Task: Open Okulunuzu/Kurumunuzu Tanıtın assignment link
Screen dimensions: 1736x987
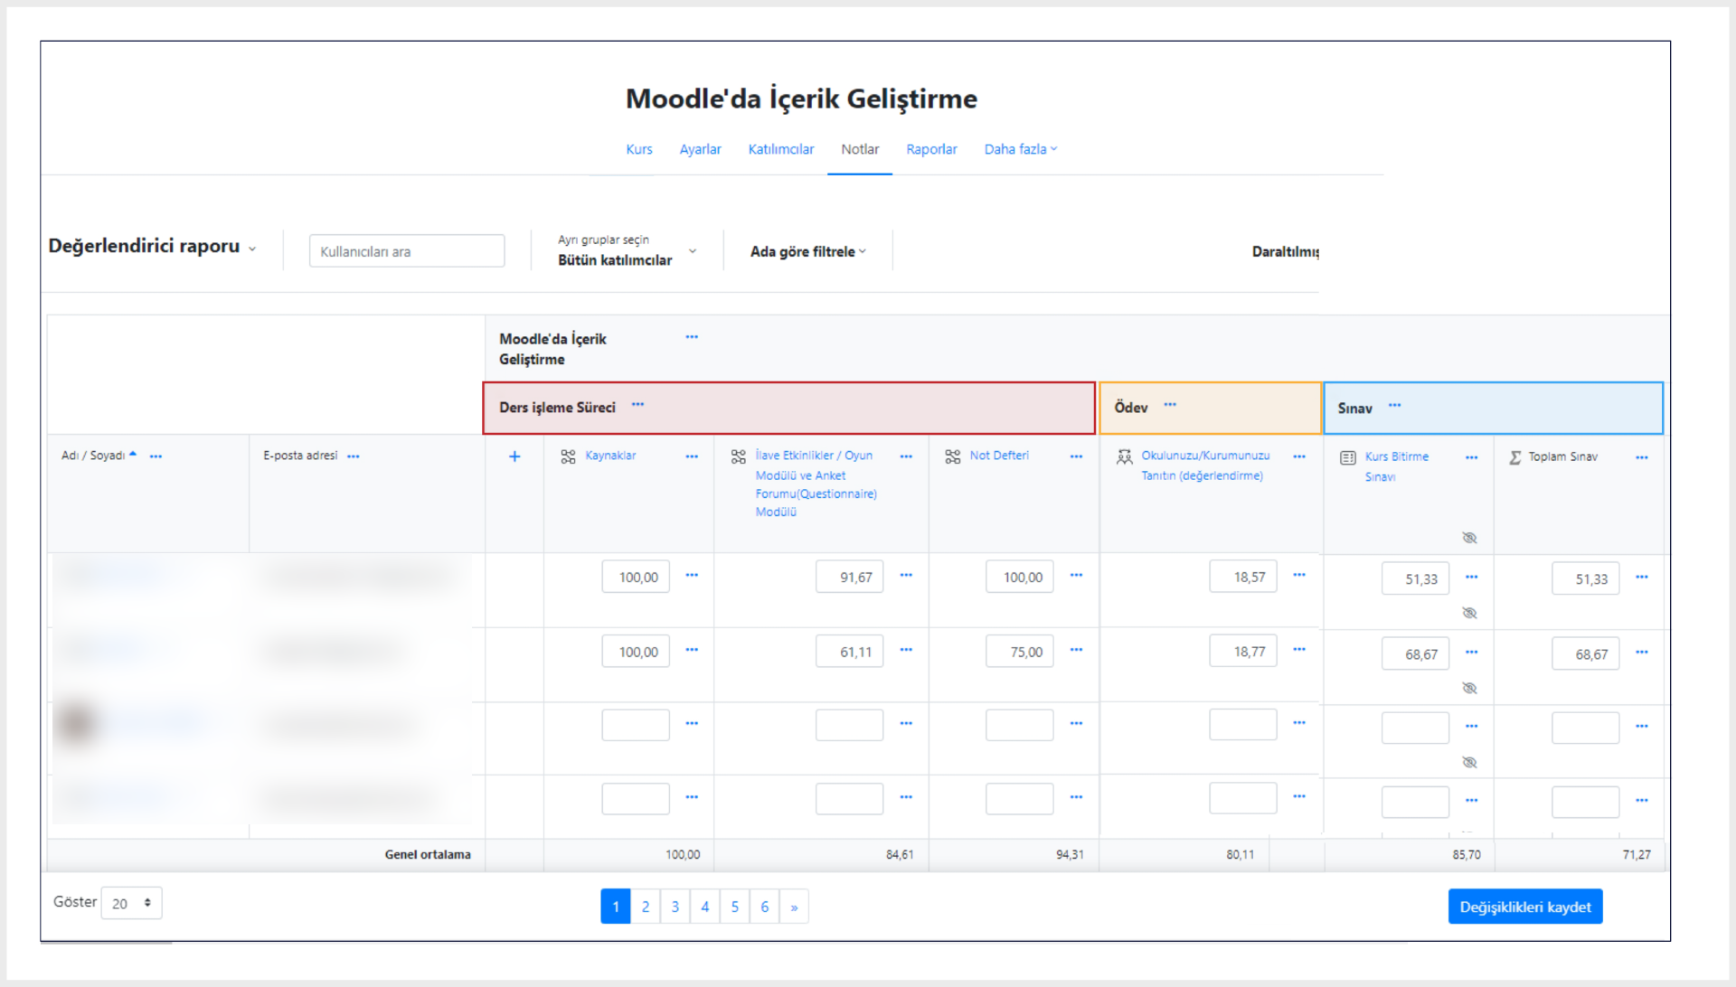Action: [1205, 465]
